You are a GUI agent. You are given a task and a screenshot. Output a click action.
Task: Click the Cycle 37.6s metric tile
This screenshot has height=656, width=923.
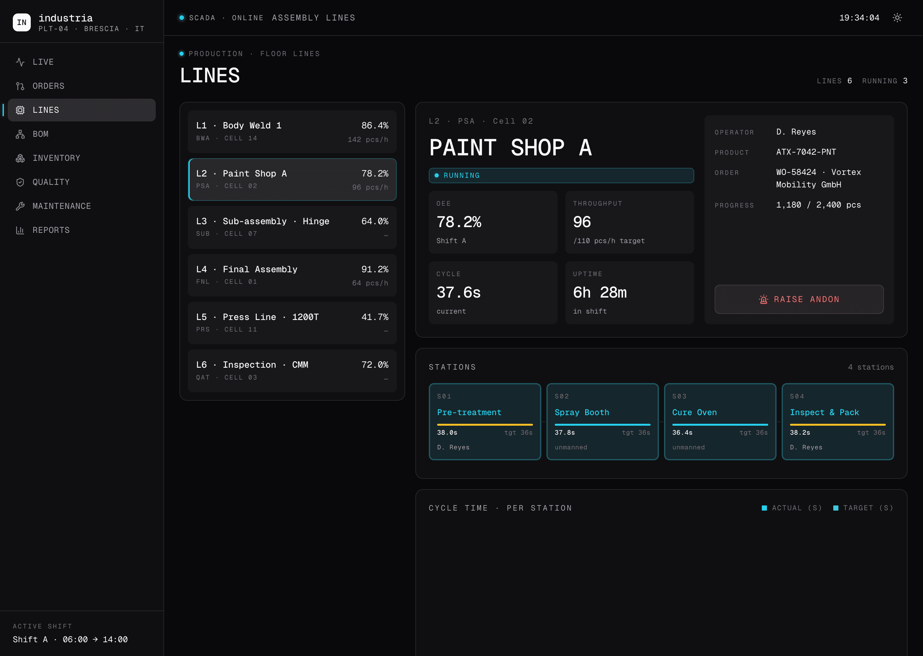(493, 293)
